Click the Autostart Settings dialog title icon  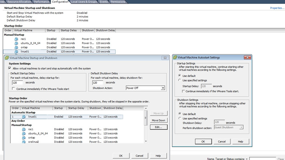[175, 57]
